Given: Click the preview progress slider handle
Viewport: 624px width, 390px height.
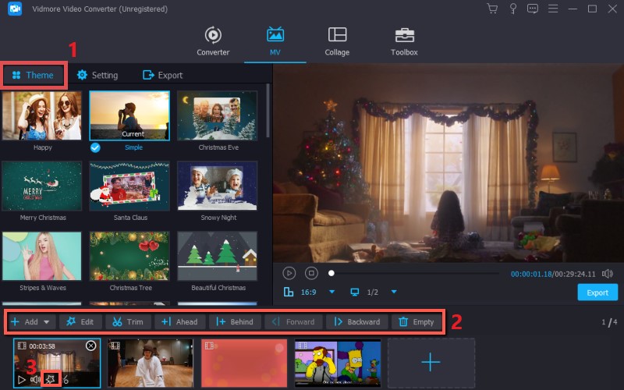Looking at the screenshot, I should [x=331, y=273].
